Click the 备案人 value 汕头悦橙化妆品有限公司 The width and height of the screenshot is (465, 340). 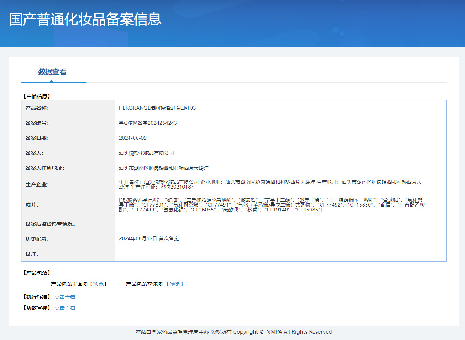146,153
